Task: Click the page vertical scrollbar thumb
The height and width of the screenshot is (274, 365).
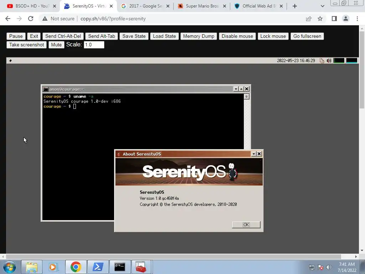Action: click(362, 70)
